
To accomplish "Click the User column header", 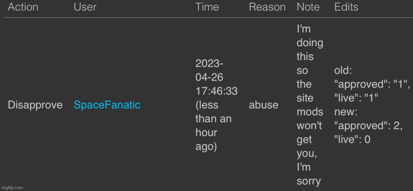I will point(85,7).
